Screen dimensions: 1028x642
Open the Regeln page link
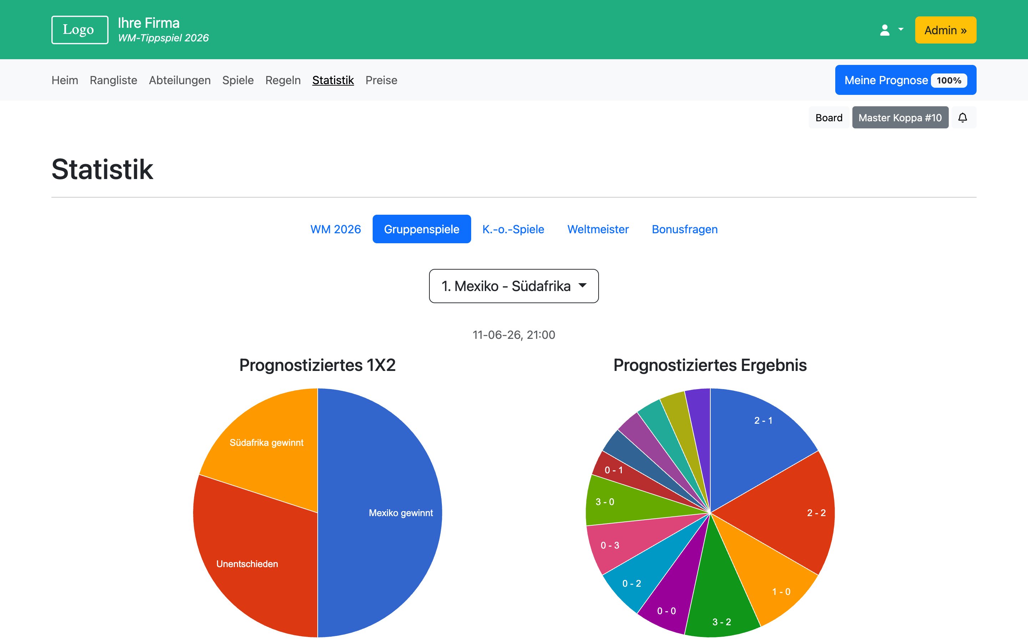(x=283, y=80)
